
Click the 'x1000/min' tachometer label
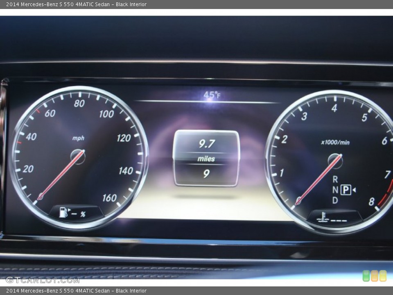[x=335, y=143]
